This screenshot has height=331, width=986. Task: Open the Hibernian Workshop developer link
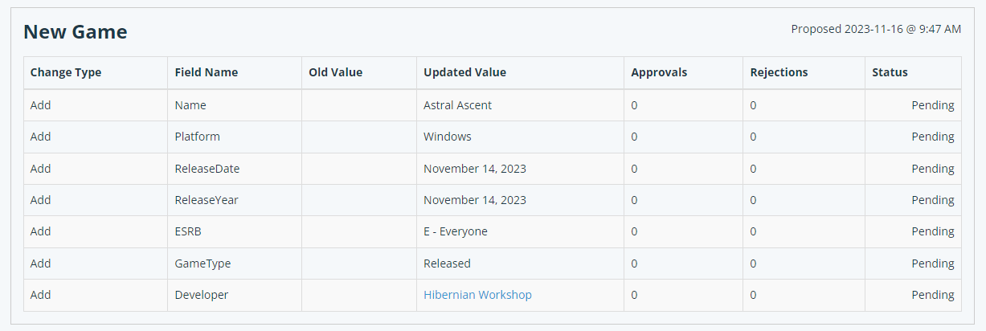click(477, 295)
